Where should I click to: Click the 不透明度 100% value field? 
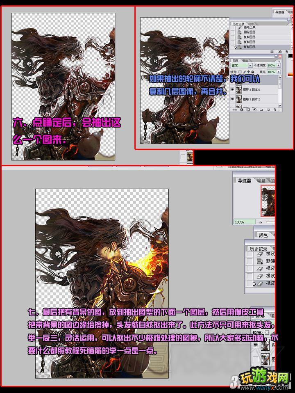pyautogui.click(x=272, y=65)
